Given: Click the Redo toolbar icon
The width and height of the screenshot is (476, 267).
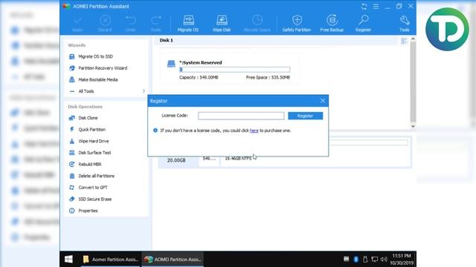Looking at the screenshot, I should coord(155,24).
